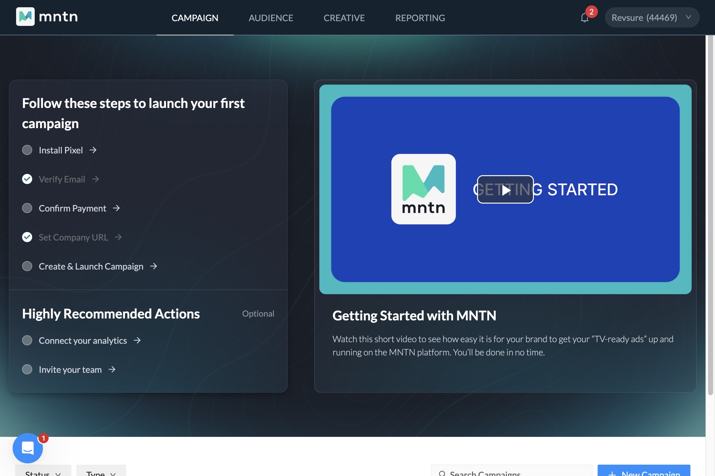Click arrow beside Create & Launch Campaign

(x=154, y=266)
